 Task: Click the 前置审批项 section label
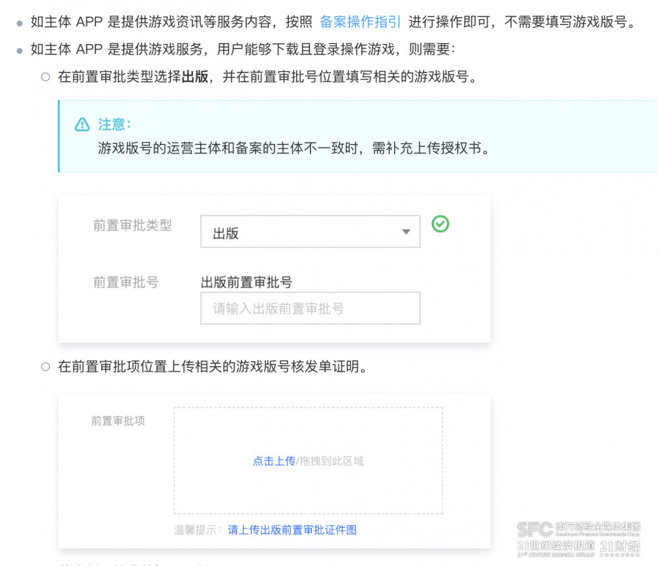coord(118,421)
